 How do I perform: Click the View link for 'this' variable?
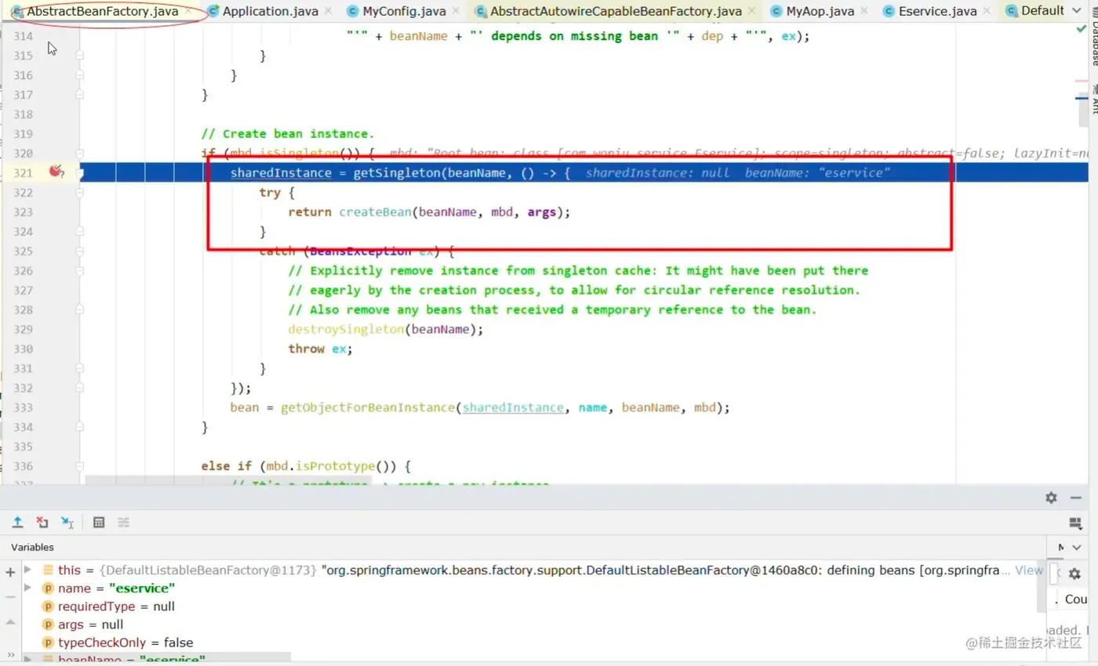point(1029,570)
